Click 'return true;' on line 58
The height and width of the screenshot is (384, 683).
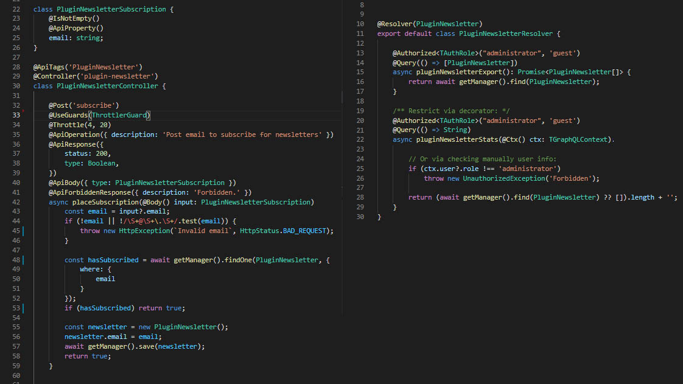88,357
